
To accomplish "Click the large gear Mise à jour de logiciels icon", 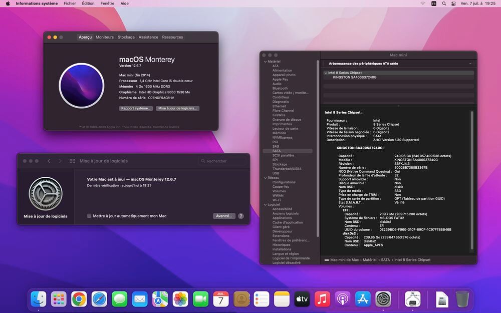I will 46,193.
